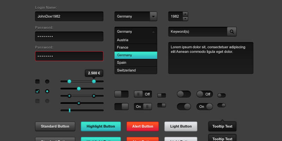Choose Austria in the open country list
The width and height of the screenshot is (282, 141).
click(x=136, y=40)
